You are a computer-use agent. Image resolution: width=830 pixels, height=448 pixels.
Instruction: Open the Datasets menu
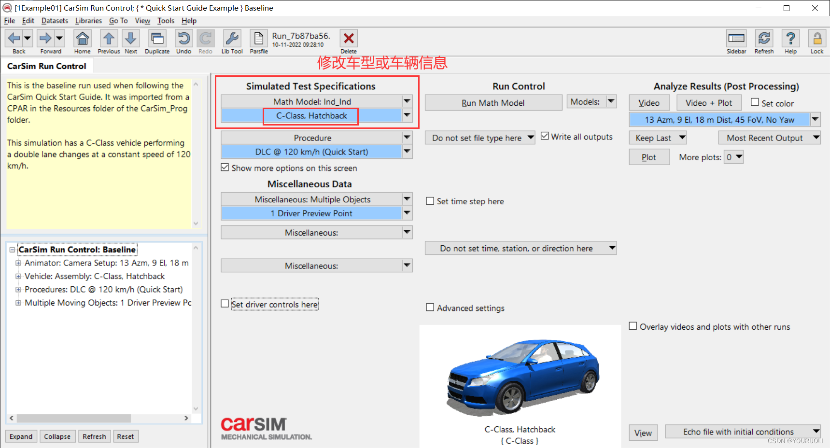point(55,21)
